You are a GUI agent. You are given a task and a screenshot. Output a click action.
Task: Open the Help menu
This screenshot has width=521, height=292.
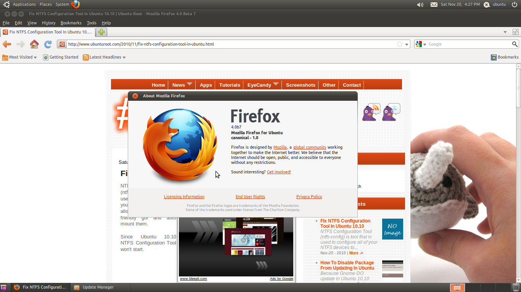[x=106, y=23]
